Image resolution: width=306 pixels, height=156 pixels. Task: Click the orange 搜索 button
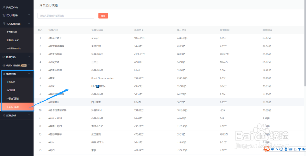[x=103, y=16]
